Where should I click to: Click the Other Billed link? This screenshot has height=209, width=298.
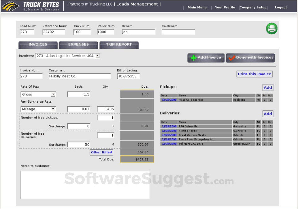coord(101,152)
